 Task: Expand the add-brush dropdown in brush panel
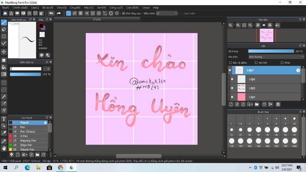click(27, 155)
